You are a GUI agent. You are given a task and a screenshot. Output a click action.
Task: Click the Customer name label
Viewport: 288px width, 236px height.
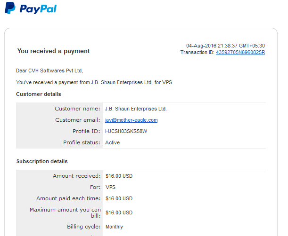click(77, 109)
